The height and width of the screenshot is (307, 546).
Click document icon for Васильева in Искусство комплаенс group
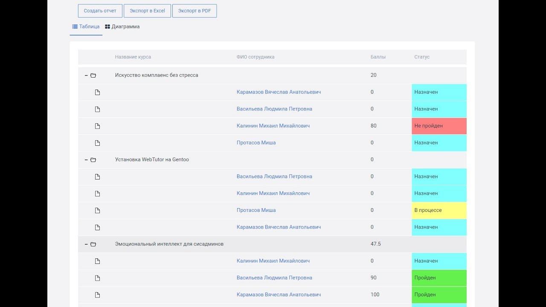click(97, 109)
